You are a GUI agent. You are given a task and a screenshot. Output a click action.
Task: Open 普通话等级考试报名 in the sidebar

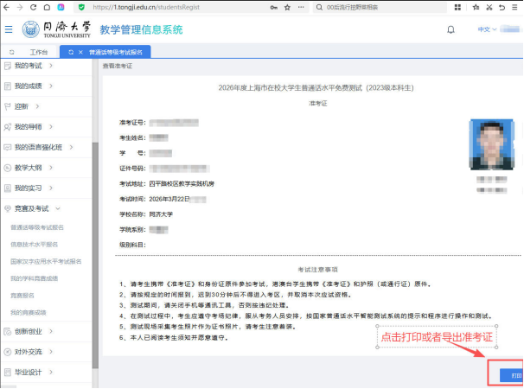point(37,227)
